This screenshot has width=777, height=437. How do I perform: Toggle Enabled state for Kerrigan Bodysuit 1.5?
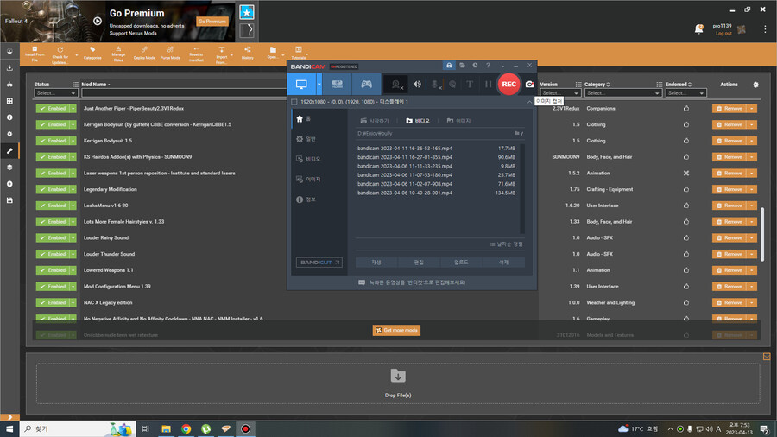tap(53, 141)
